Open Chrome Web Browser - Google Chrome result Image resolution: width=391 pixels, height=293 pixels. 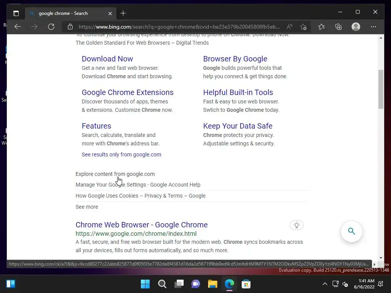(142, 225)
